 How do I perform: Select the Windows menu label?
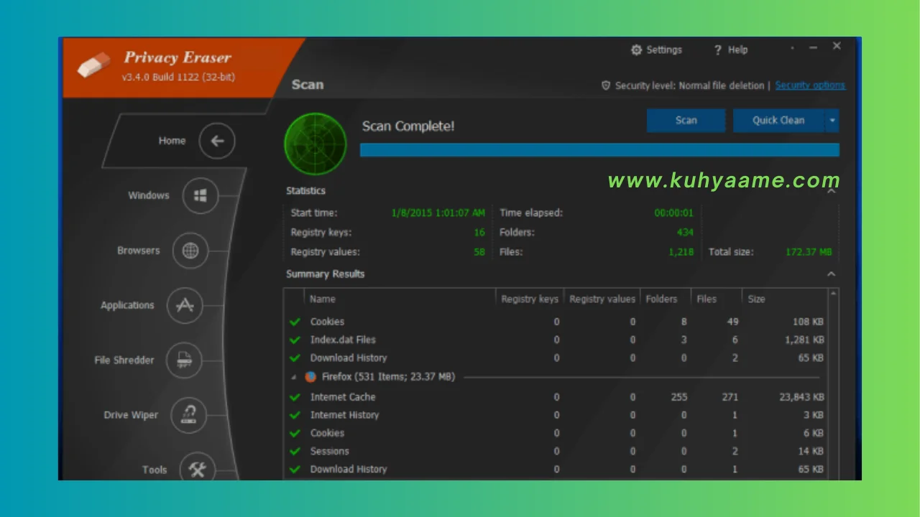point(149,195)
